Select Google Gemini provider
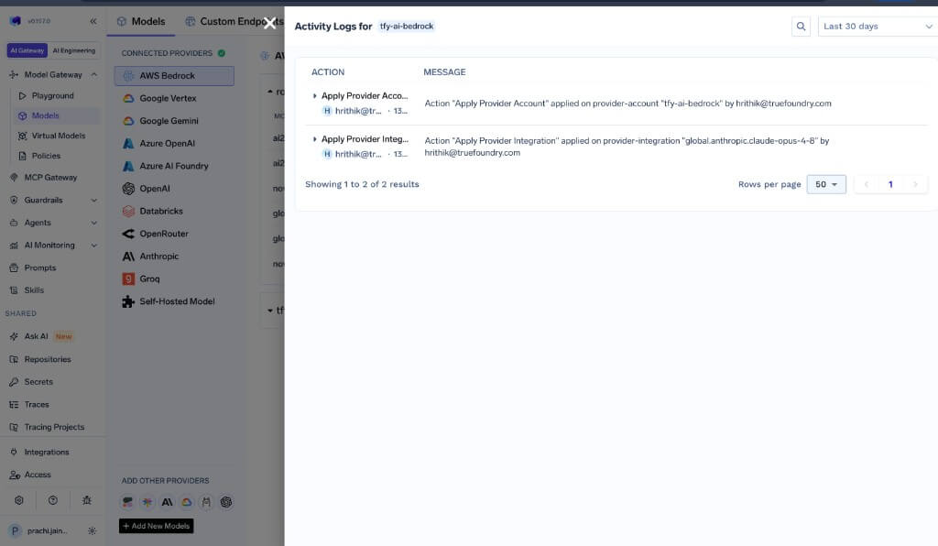The height and width of the screenshot is (546, 938). pyautogui.click(x=174, y=121)
